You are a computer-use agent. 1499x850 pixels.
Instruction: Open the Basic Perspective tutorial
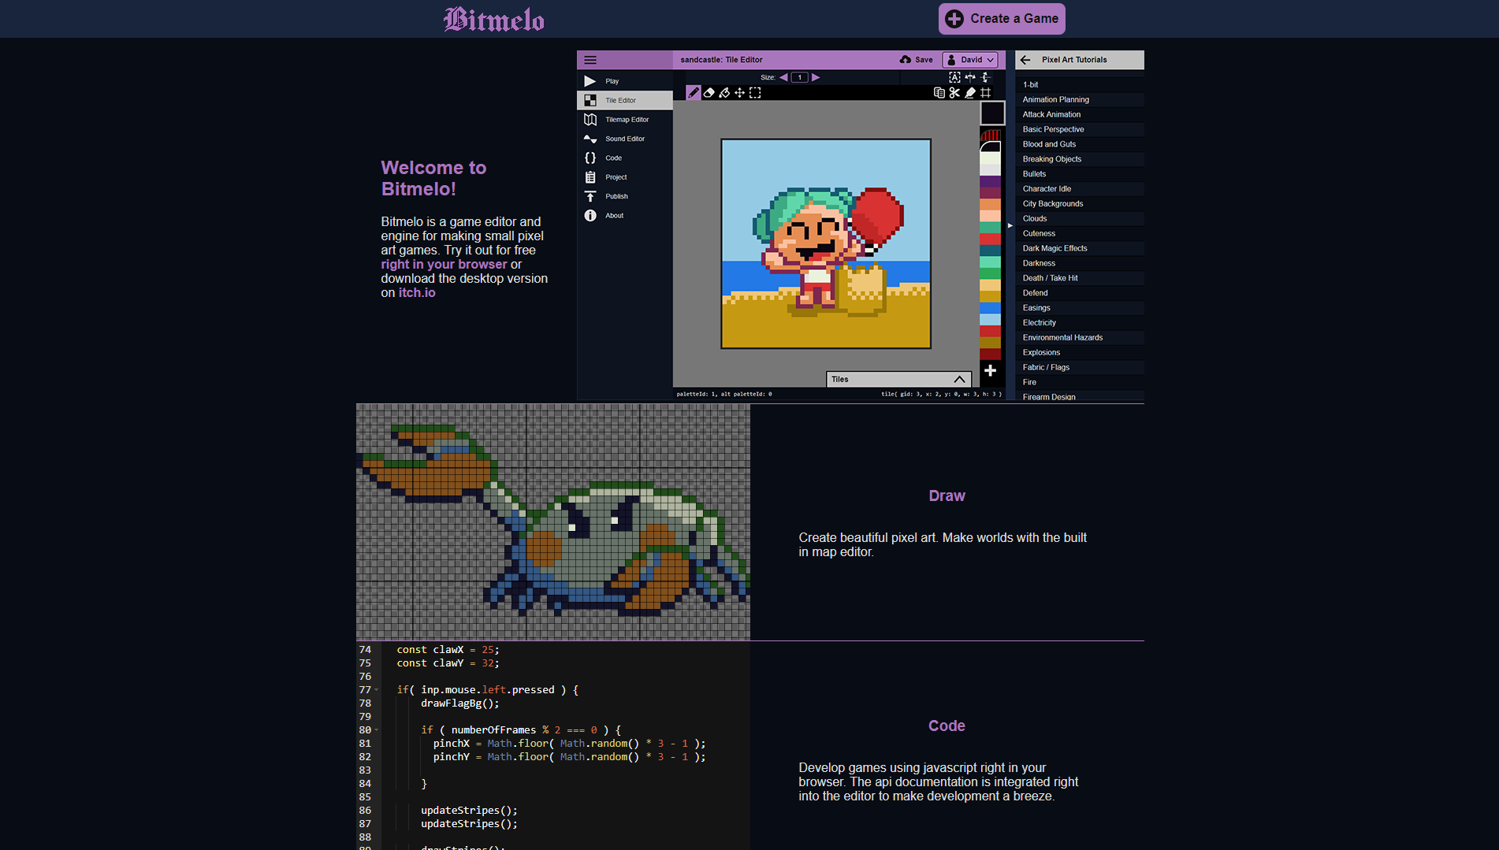(1080, 129)
